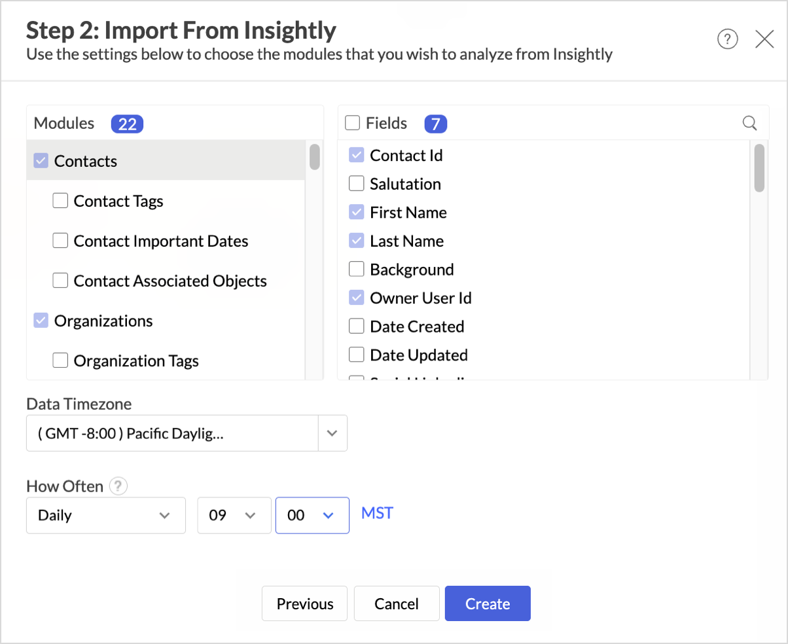
Task: Click the Modules list scrollbar
Action: (315, 157)
